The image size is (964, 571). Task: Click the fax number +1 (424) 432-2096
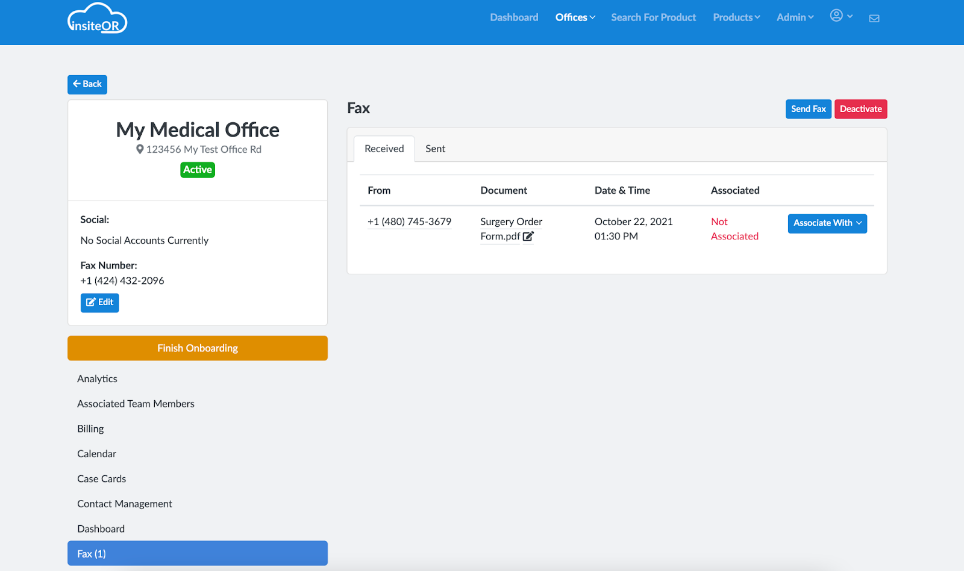(x=122, y=280)
